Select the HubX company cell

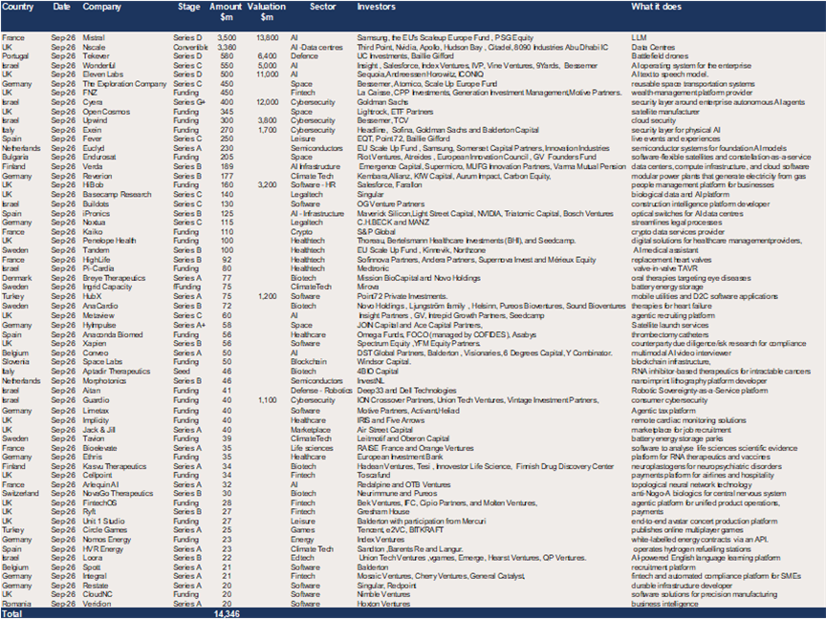[x=92, y=296]
